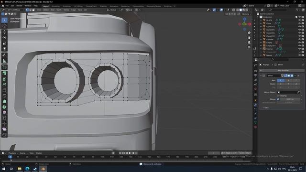Collapse the Collection in outliner
The width and height of the screenshot is (306, 172).
pyautogui.click(x=258, y=17)
